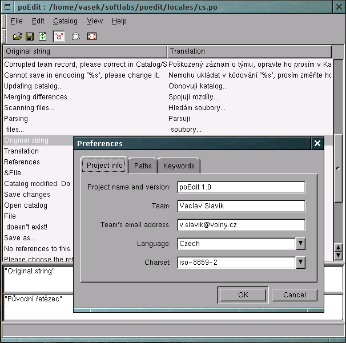Update catalog with the green arrows icon
This screenshot has height=343, width=346.
(42, 37)
